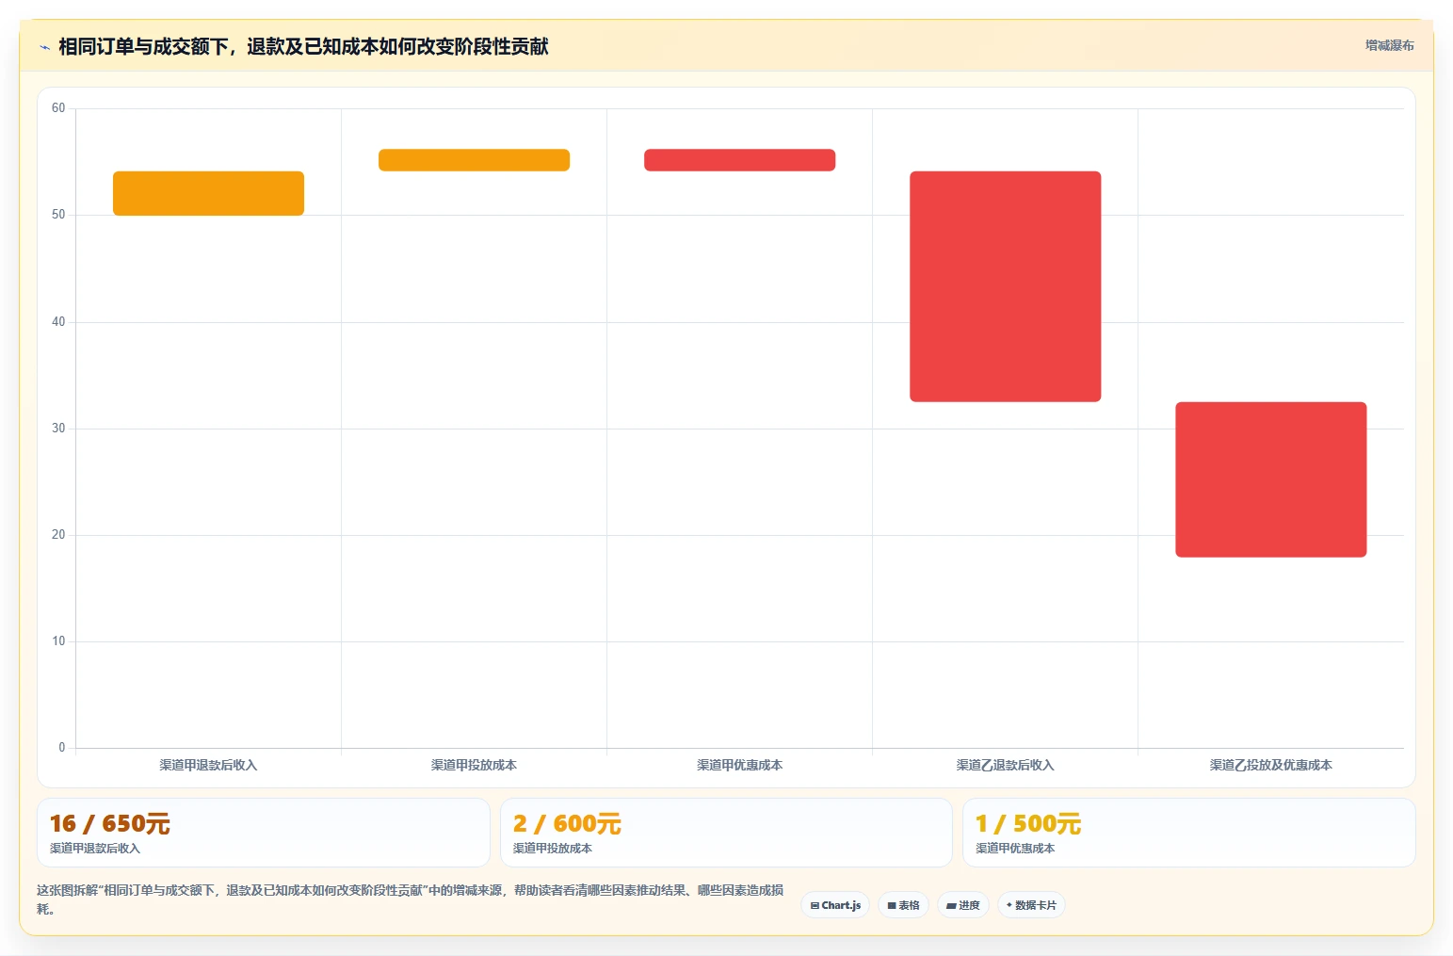The height and width of the screenshot is (956, 1453).
Task: Click the x-axis label 渠道甲优惠成本
Action: [x=739, y=765]
